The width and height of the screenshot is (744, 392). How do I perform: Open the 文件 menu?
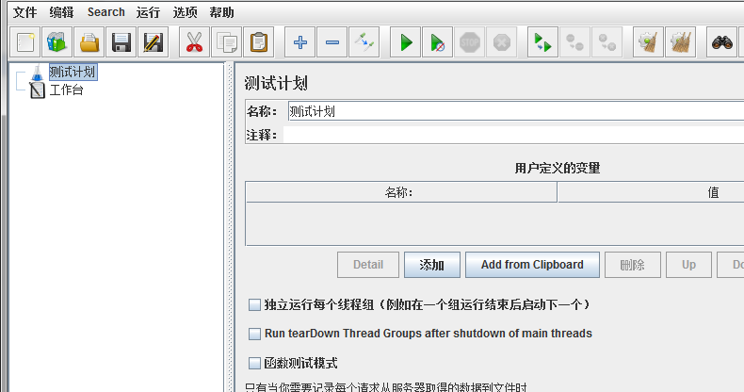coord(24,12)
